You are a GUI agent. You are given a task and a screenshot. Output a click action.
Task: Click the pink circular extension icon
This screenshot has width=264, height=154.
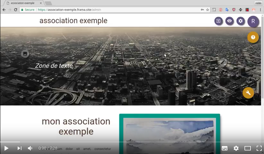(x=220, y=10)
